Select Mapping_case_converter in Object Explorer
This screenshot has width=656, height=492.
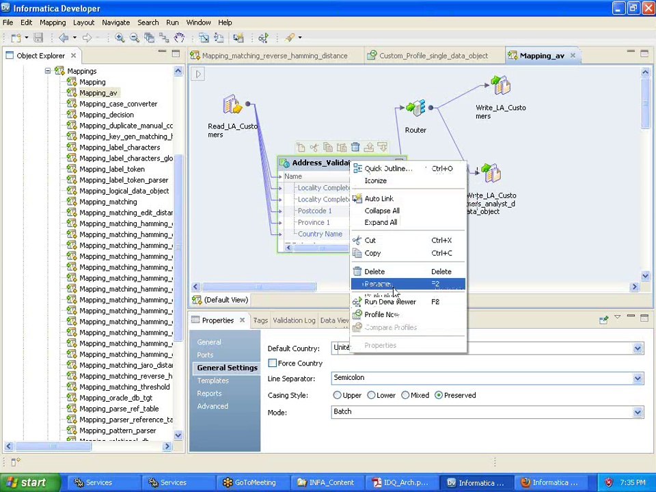coord(118,104)
